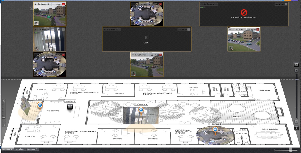Click the 'Lageplan 2' label on the map
Screen dimensions: 301x153
point(70,101)
